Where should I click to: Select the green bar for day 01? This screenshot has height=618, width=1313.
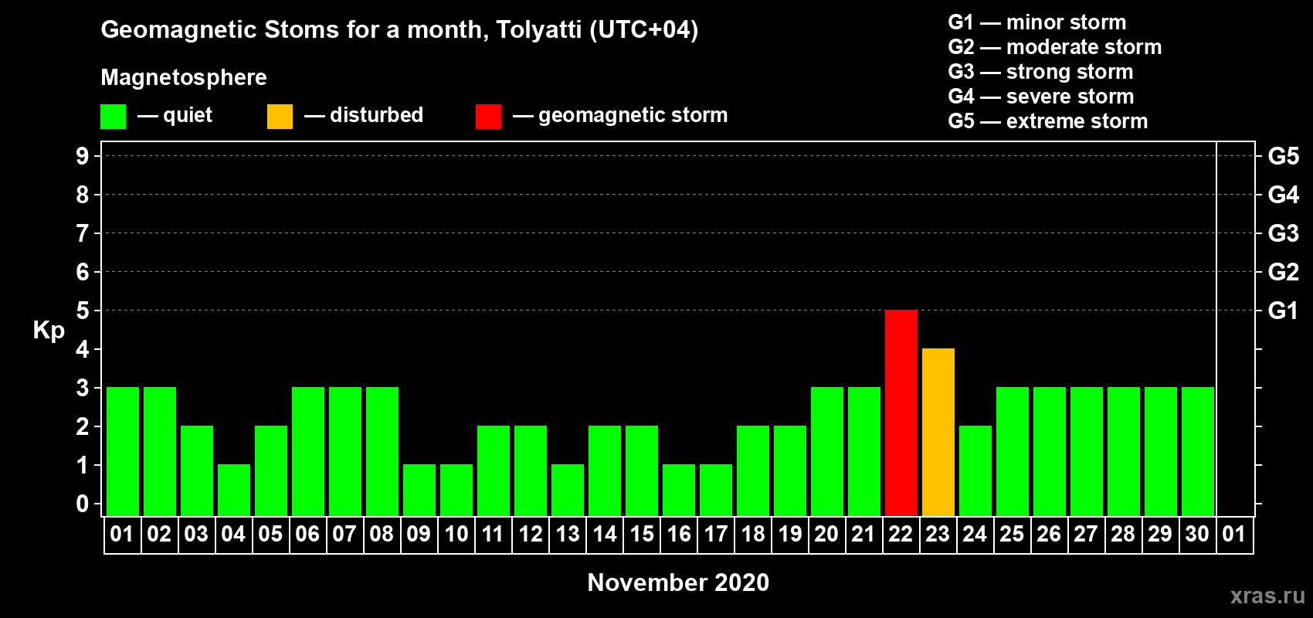pyautogui.click(x=123, y=451)
